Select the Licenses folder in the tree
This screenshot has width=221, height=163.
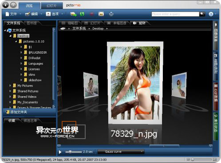[x=34, y=69]
